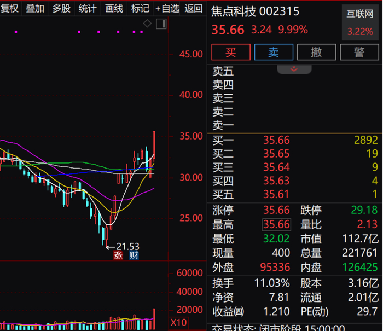This screenshot has width=383, height=331.
Task: Click the diamond icon above the chart
Action: tap(147, 24)
